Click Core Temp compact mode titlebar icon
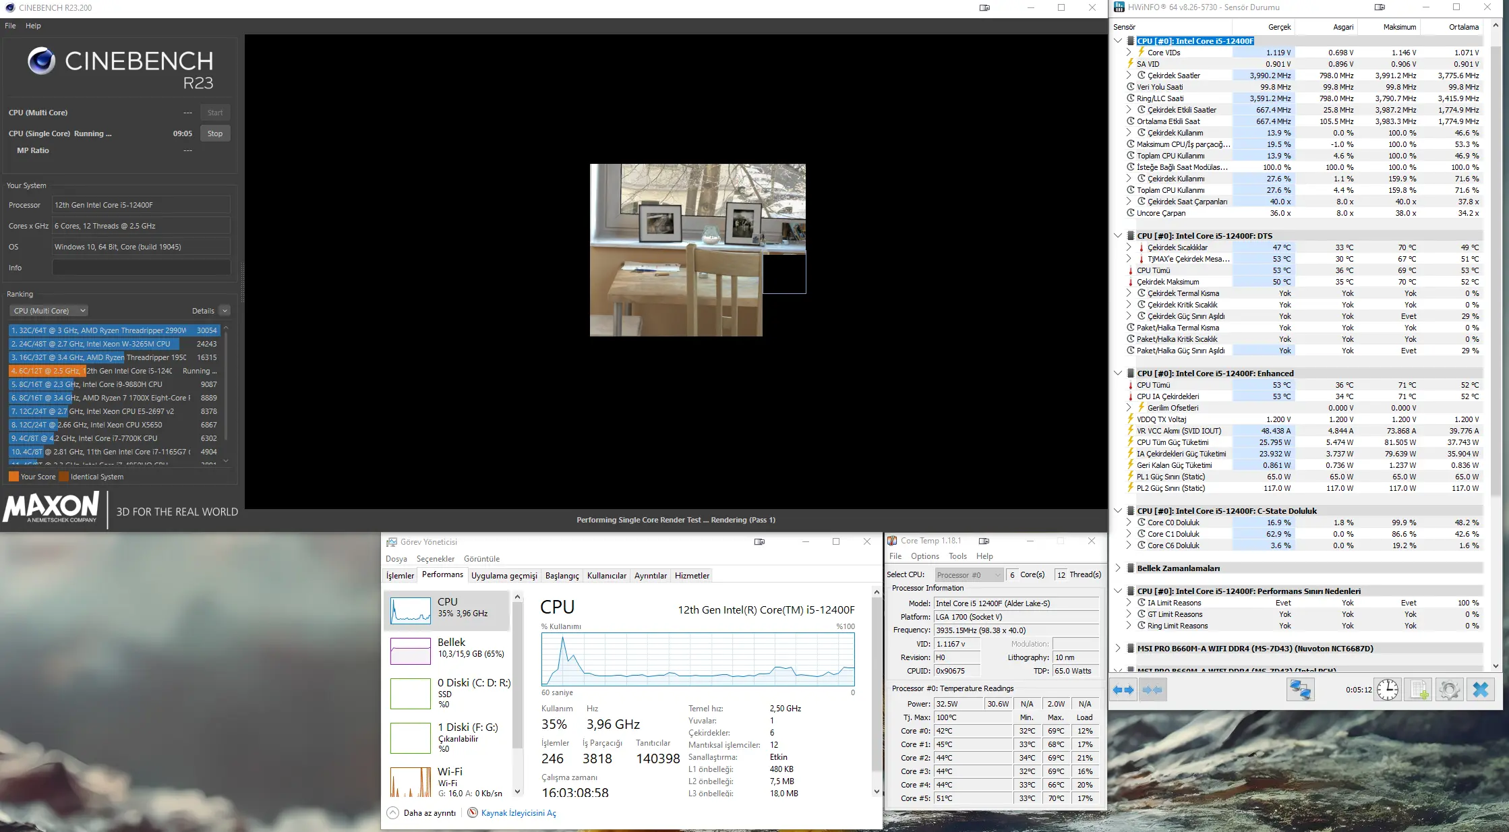1509x832 pixels. click(984, 541)
